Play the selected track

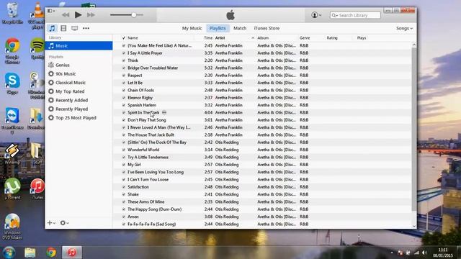[78, 14]
